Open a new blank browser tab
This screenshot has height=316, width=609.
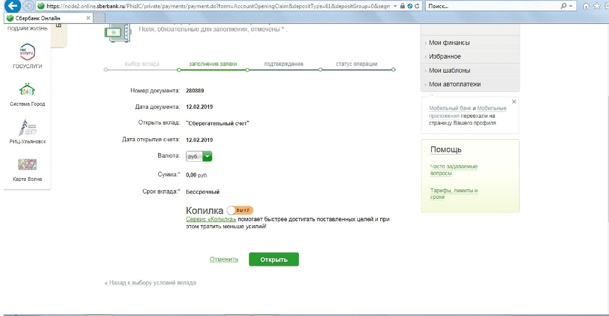(99, 18)
